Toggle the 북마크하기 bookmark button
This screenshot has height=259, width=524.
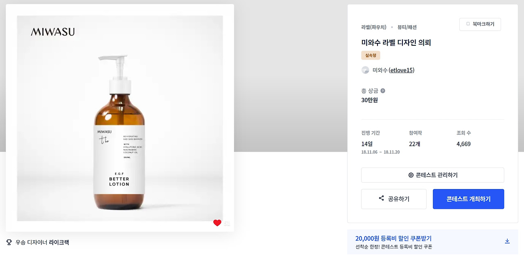[480, 24]
